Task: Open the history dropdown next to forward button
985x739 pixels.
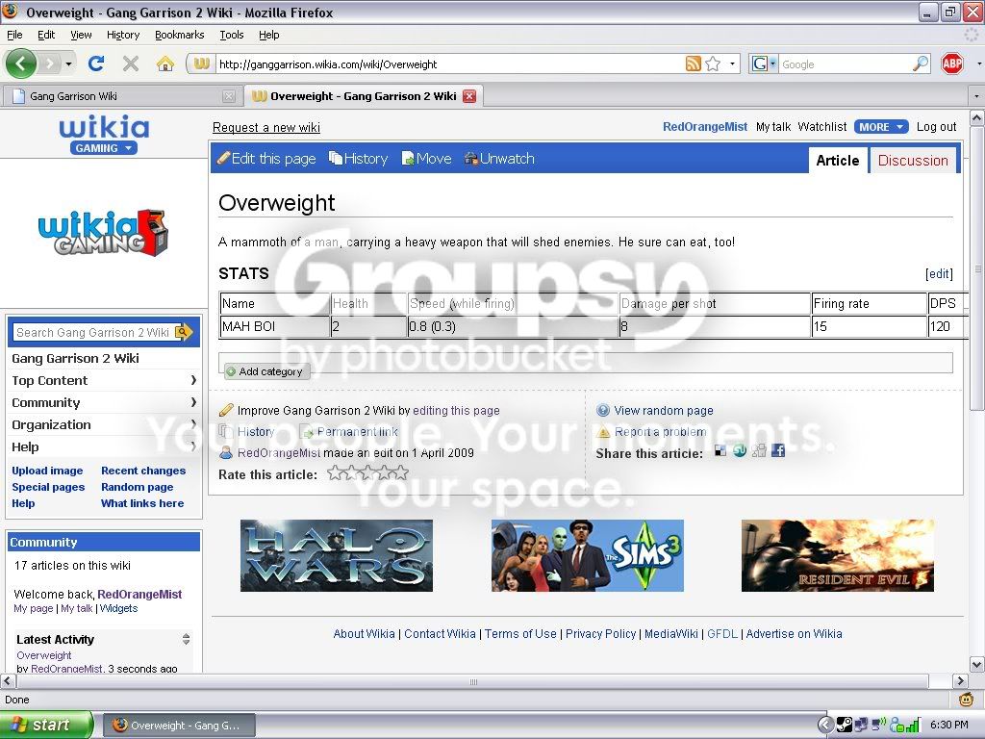Action: click(x=68, y=64)
